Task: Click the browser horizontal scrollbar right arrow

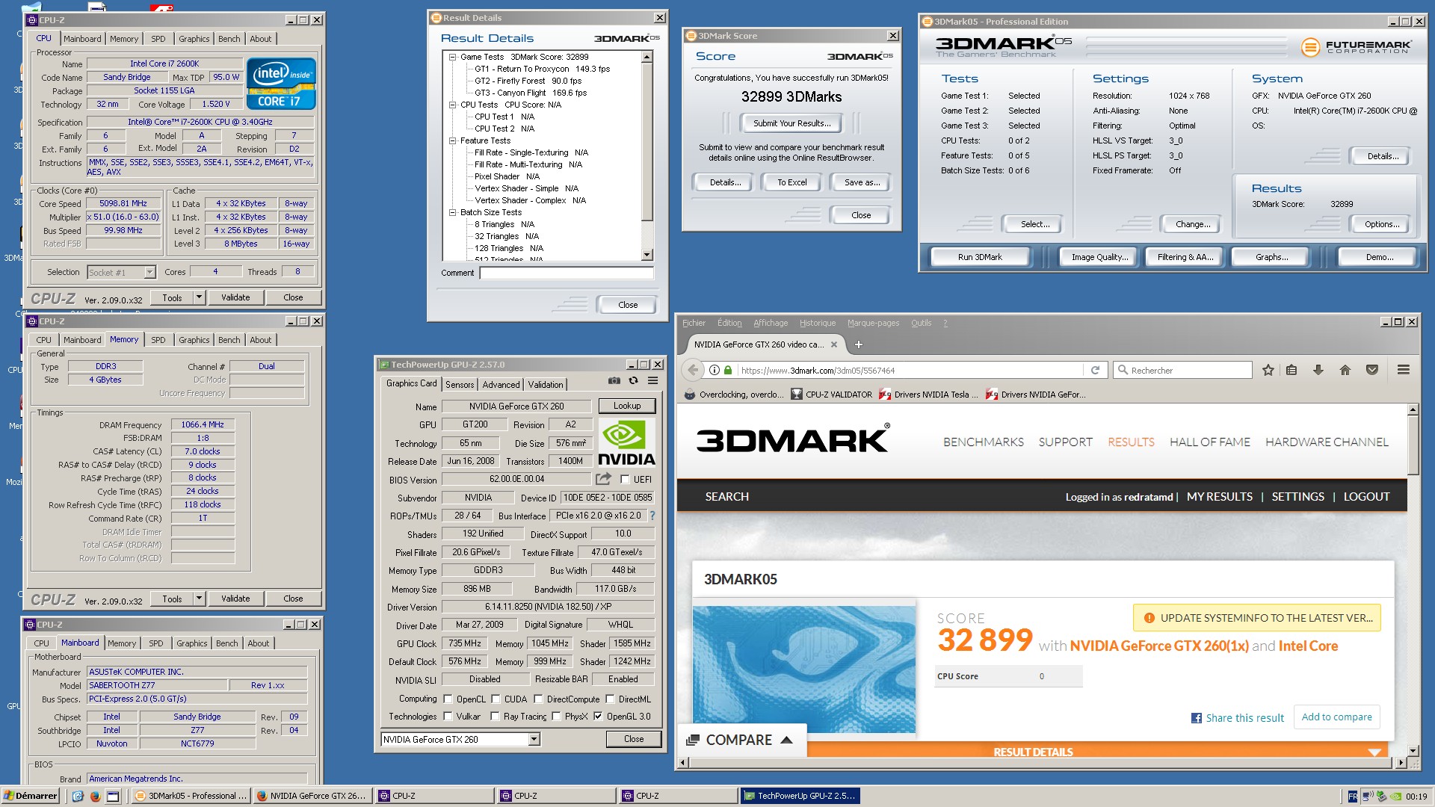Action: 1401,763
